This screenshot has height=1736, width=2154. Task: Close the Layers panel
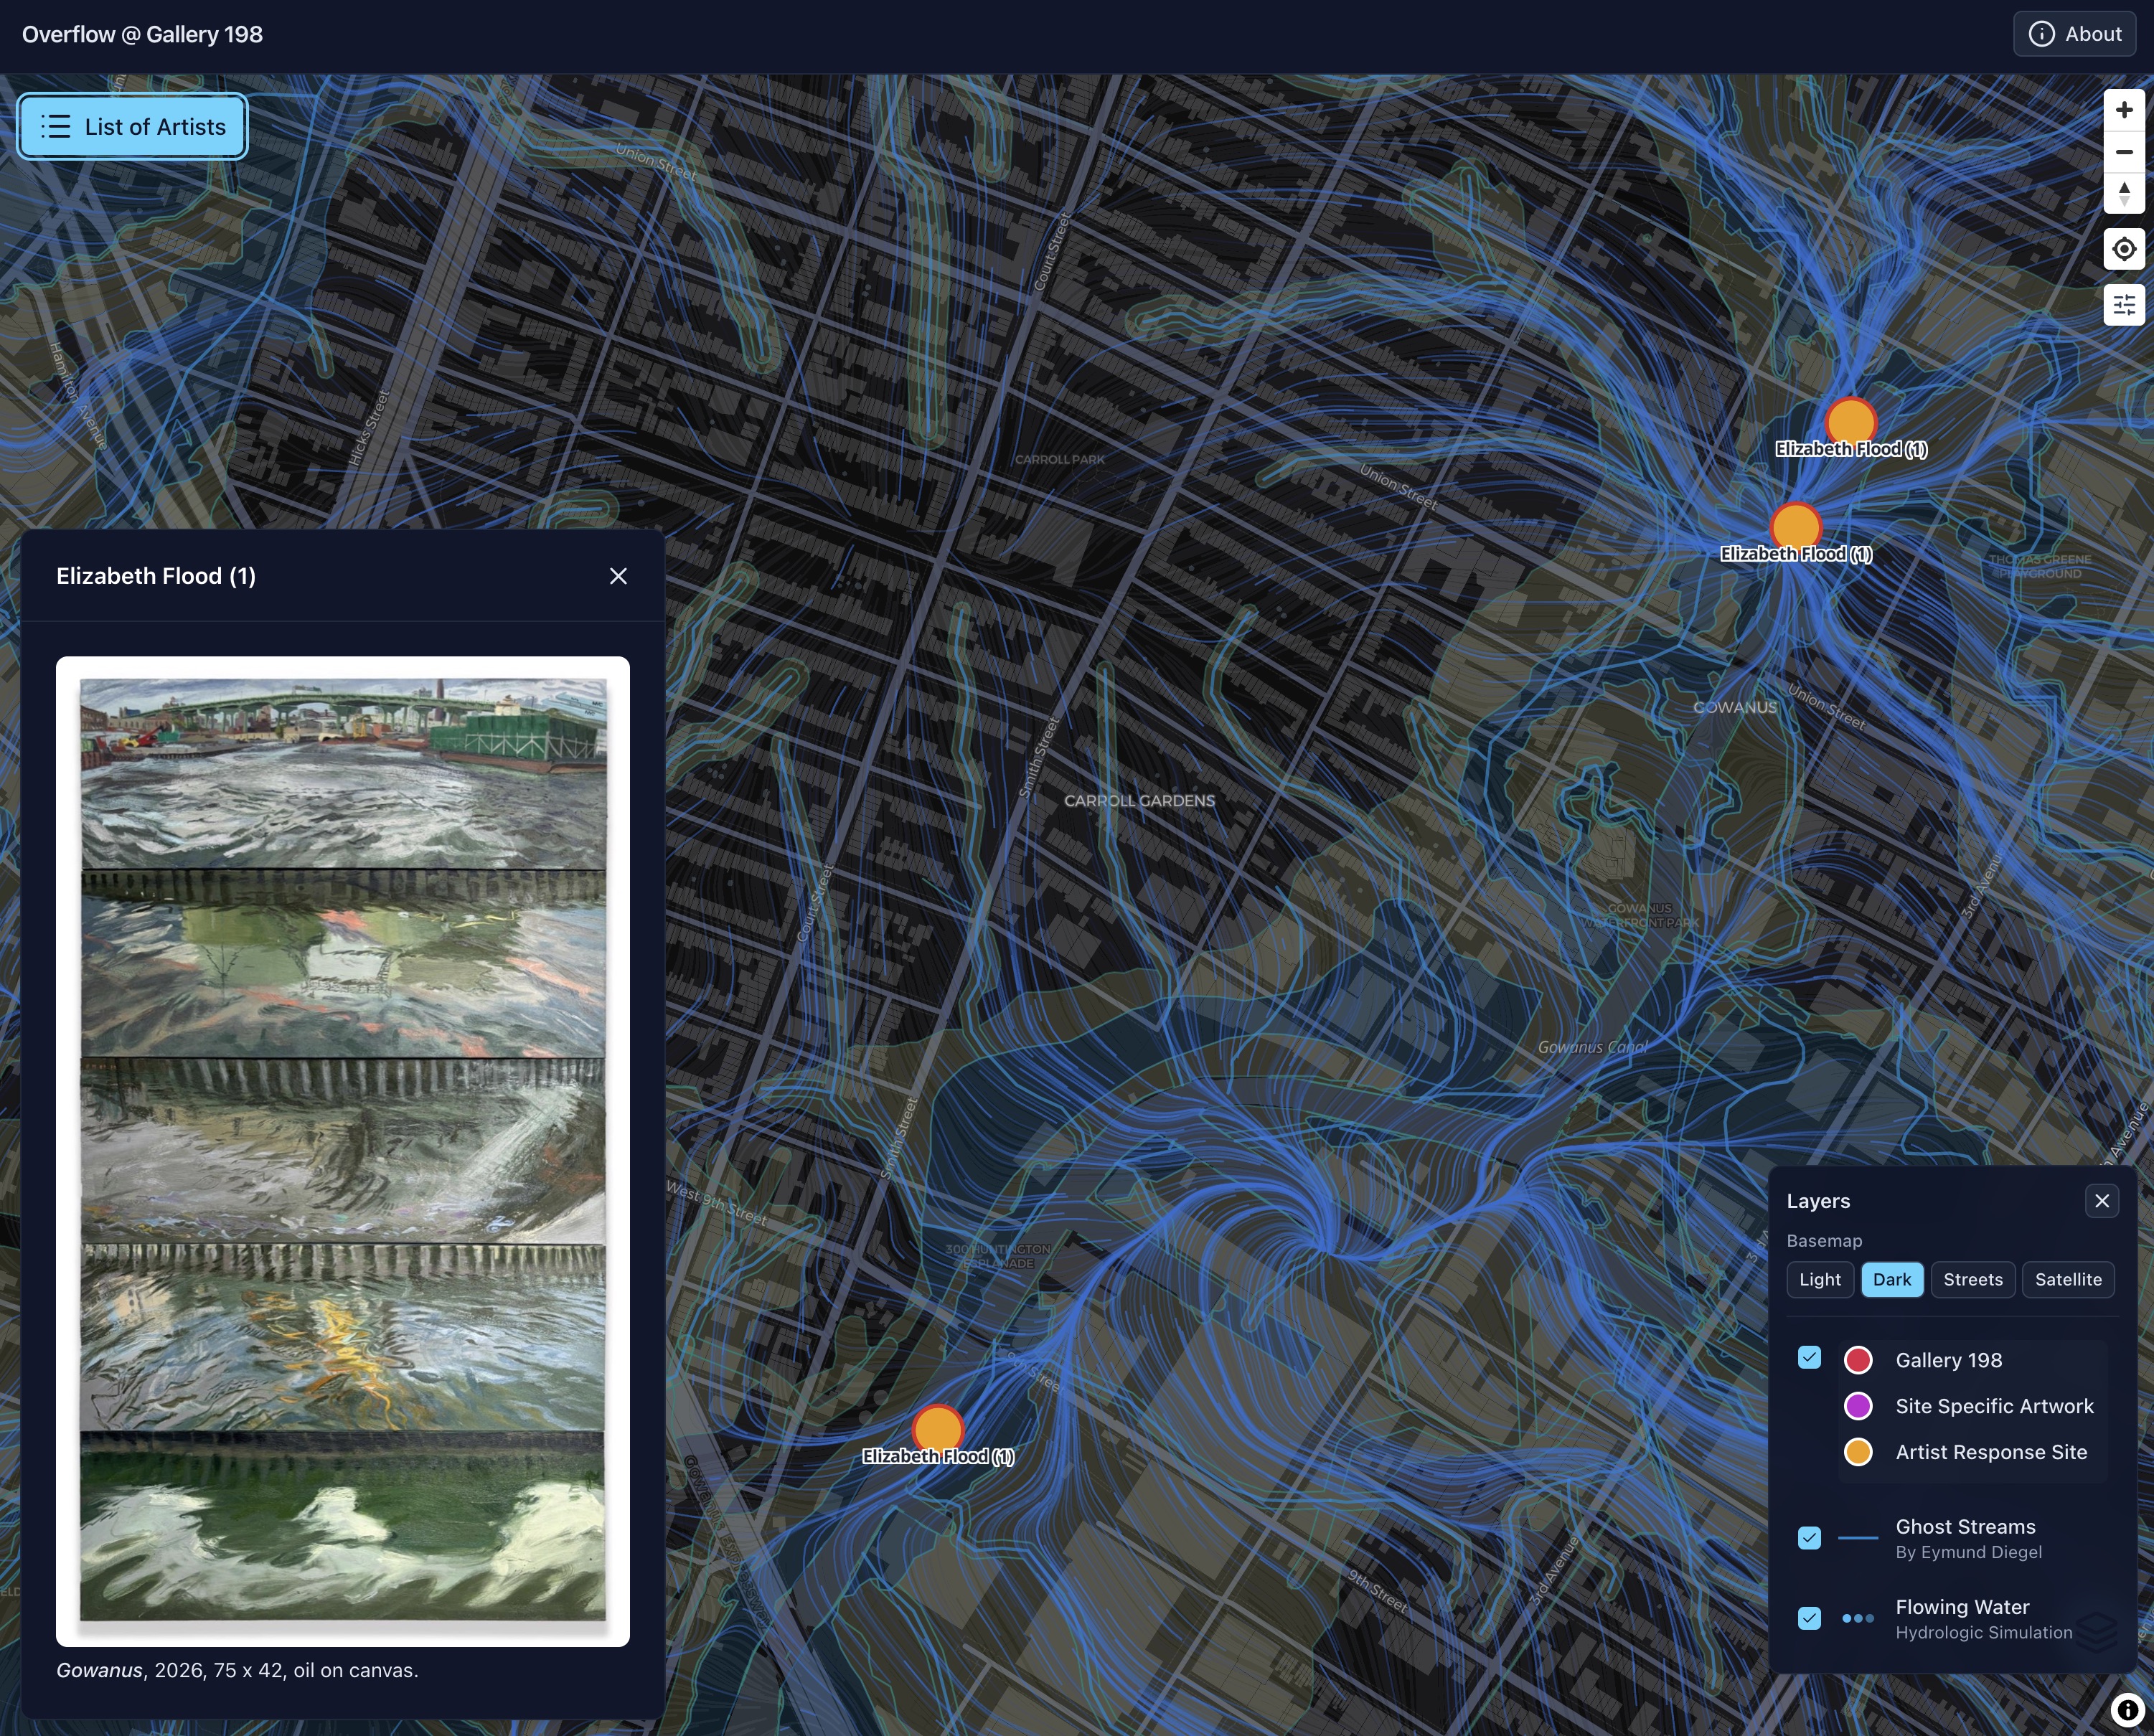point(2102,1201)
